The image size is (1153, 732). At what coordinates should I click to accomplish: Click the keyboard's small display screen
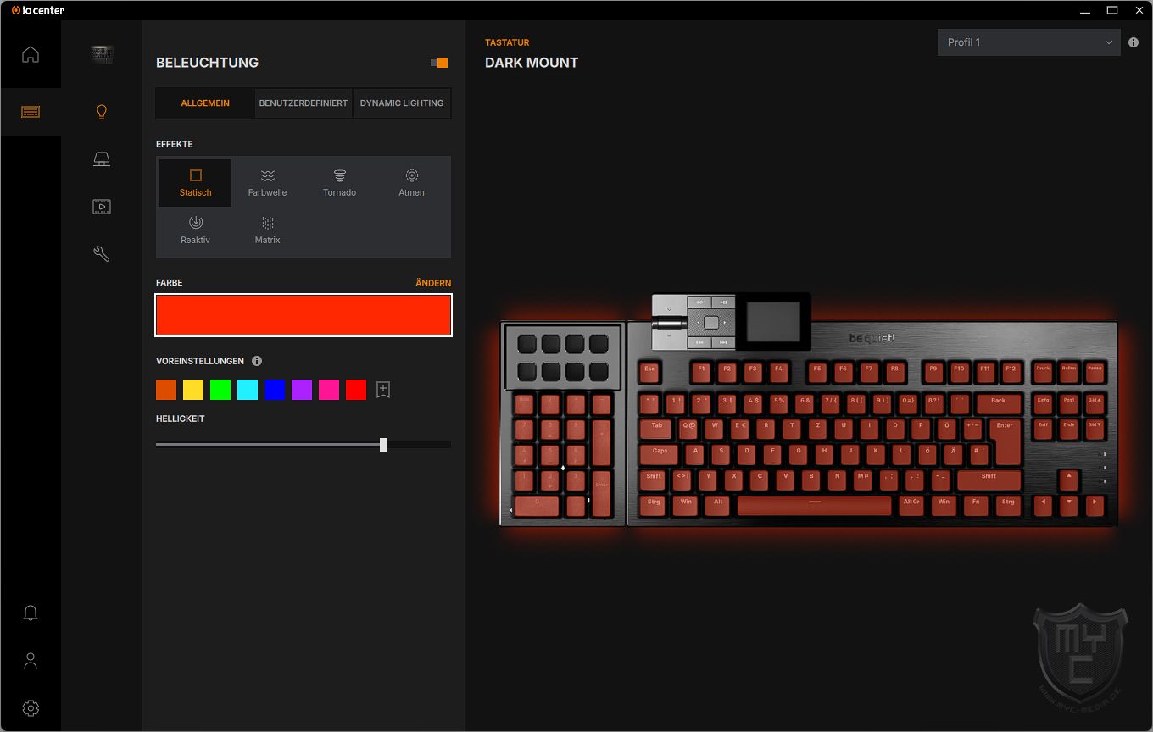(773, 322)
